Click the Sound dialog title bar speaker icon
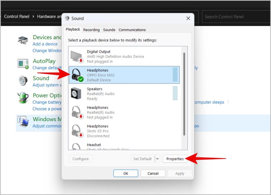 (x=67, y=18)
